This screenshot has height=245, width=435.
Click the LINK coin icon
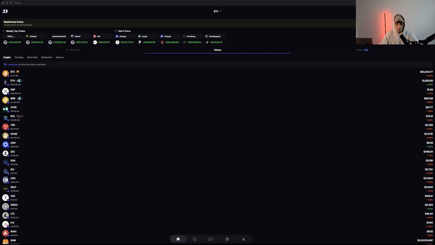tap(5, 145)
